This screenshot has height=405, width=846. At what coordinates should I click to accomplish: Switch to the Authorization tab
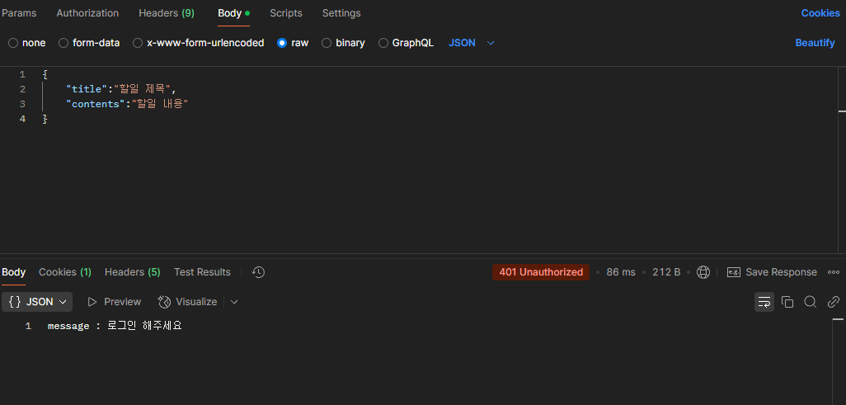87,13
